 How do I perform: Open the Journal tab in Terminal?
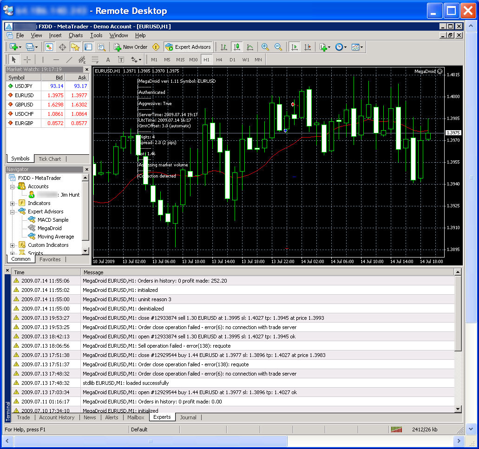(188, 417)
